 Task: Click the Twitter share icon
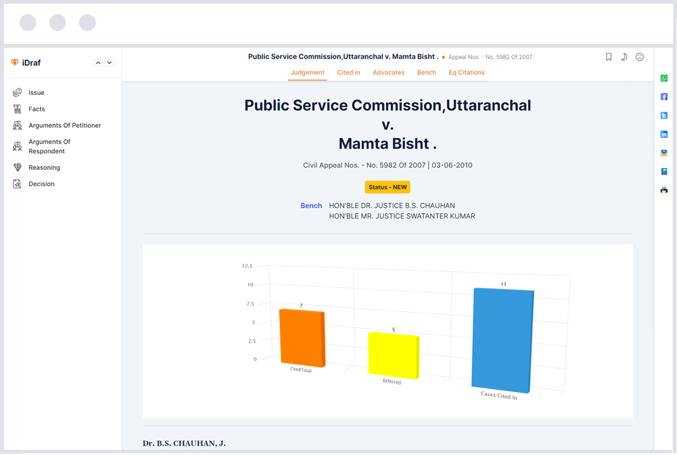[x=664, y=116]
